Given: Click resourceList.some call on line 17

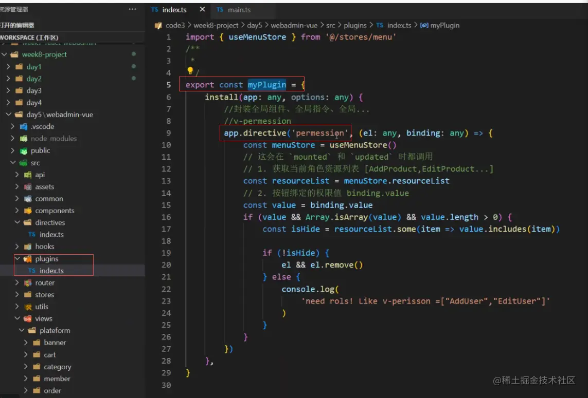Looking at the screenshot, I should click(375, 229).
